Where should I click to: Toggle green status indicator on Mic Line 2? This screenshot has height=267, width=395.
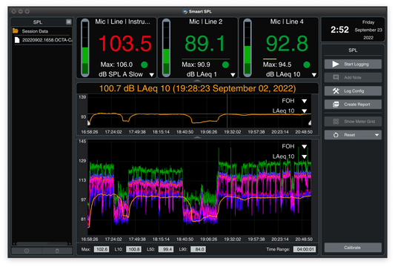(x=225, y=65)
